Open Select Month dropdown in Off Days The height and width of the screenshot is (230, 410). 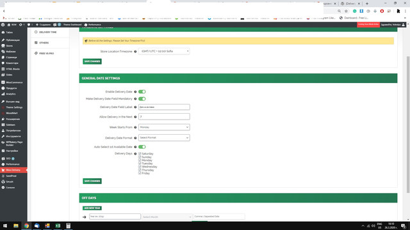point(167,217)
